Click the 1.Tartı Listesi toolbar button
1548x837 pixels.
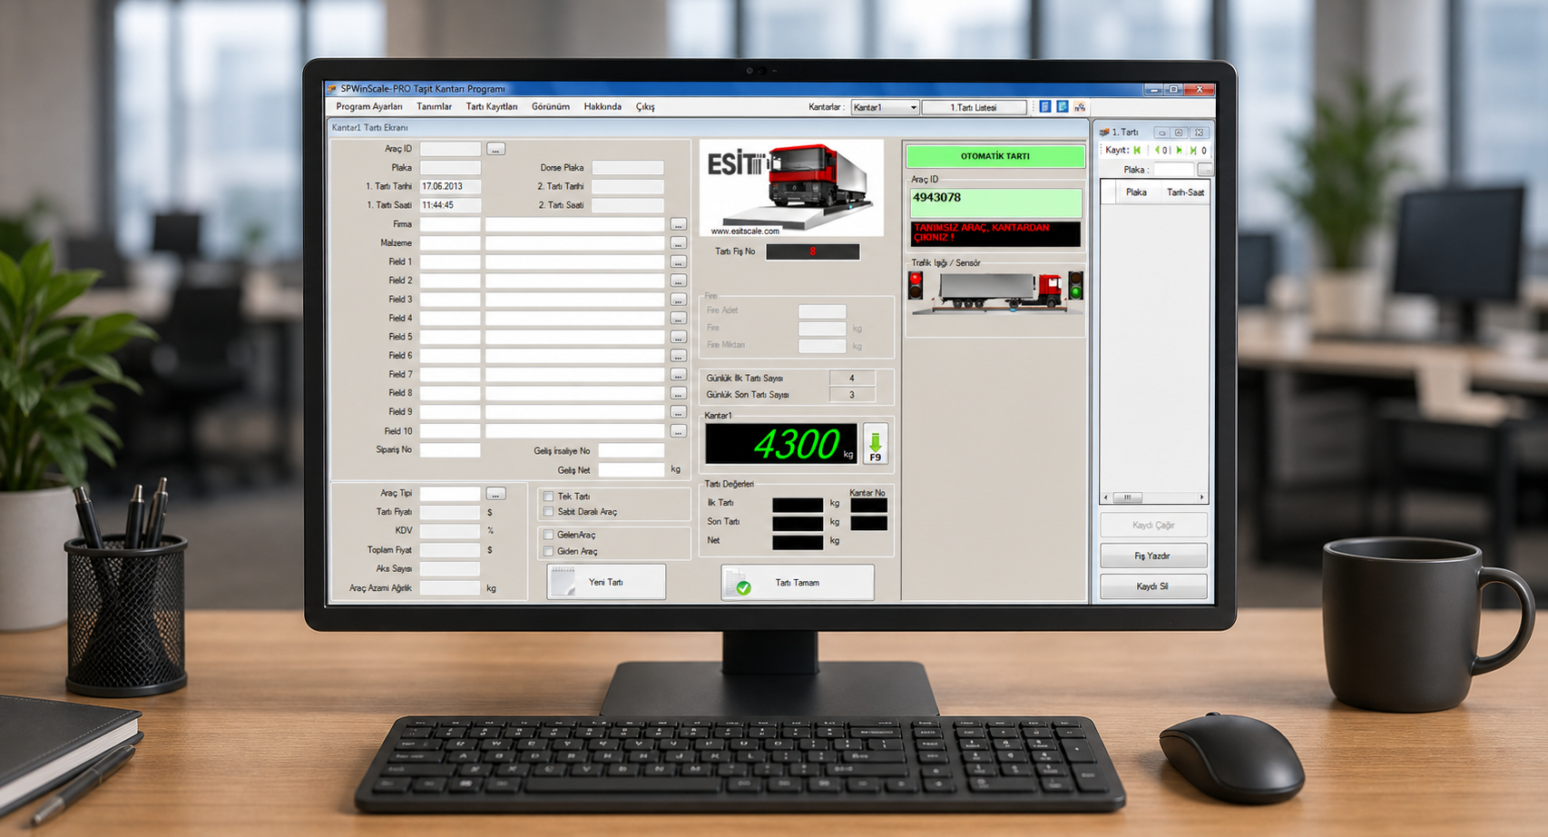(x=974, y=107)
